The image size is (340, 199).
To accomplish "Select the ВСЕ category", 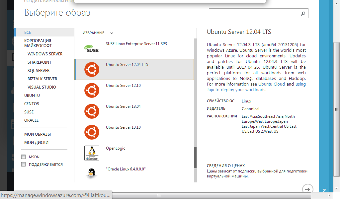I will coord(44,32).
